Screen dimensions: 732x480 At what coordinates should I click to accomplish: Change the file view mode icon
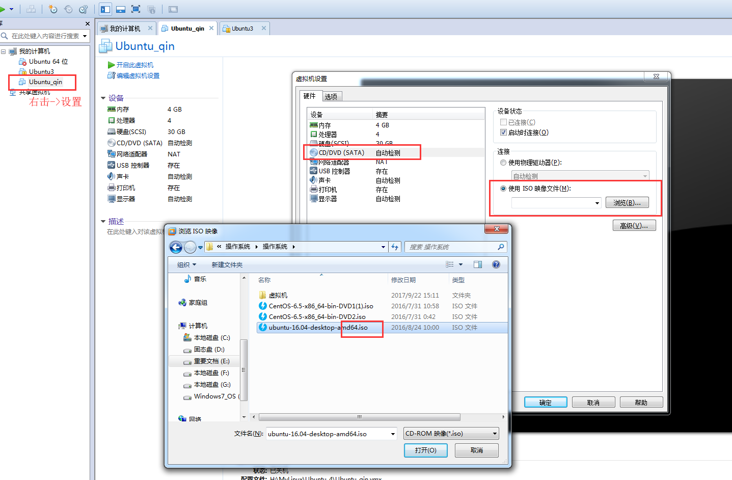coord(450,264)
